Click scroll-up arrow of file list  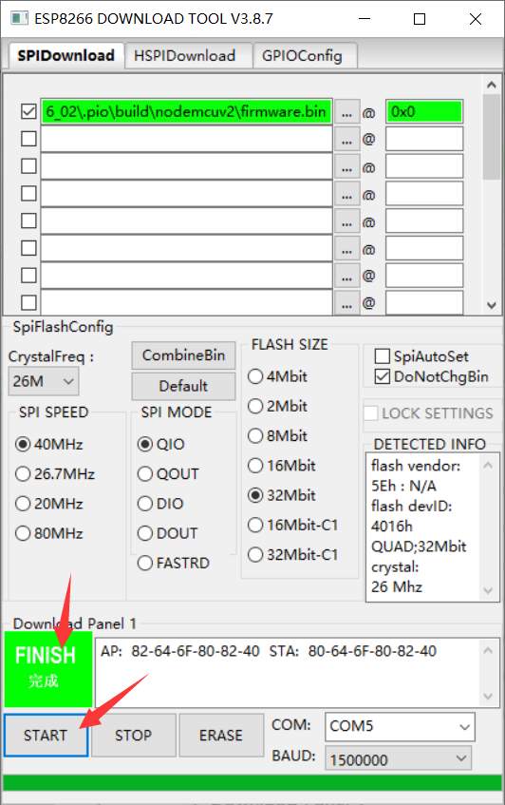point(492,86)
